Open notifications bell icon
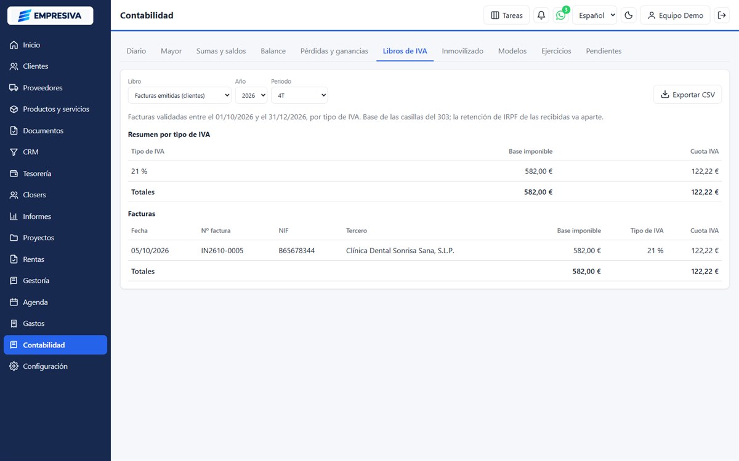Screen dimensions: 739x461 [541, 15]
